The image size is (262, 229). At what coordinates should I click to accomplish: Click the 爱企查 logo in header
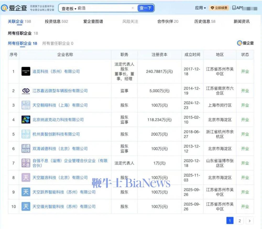coord(14,8)
